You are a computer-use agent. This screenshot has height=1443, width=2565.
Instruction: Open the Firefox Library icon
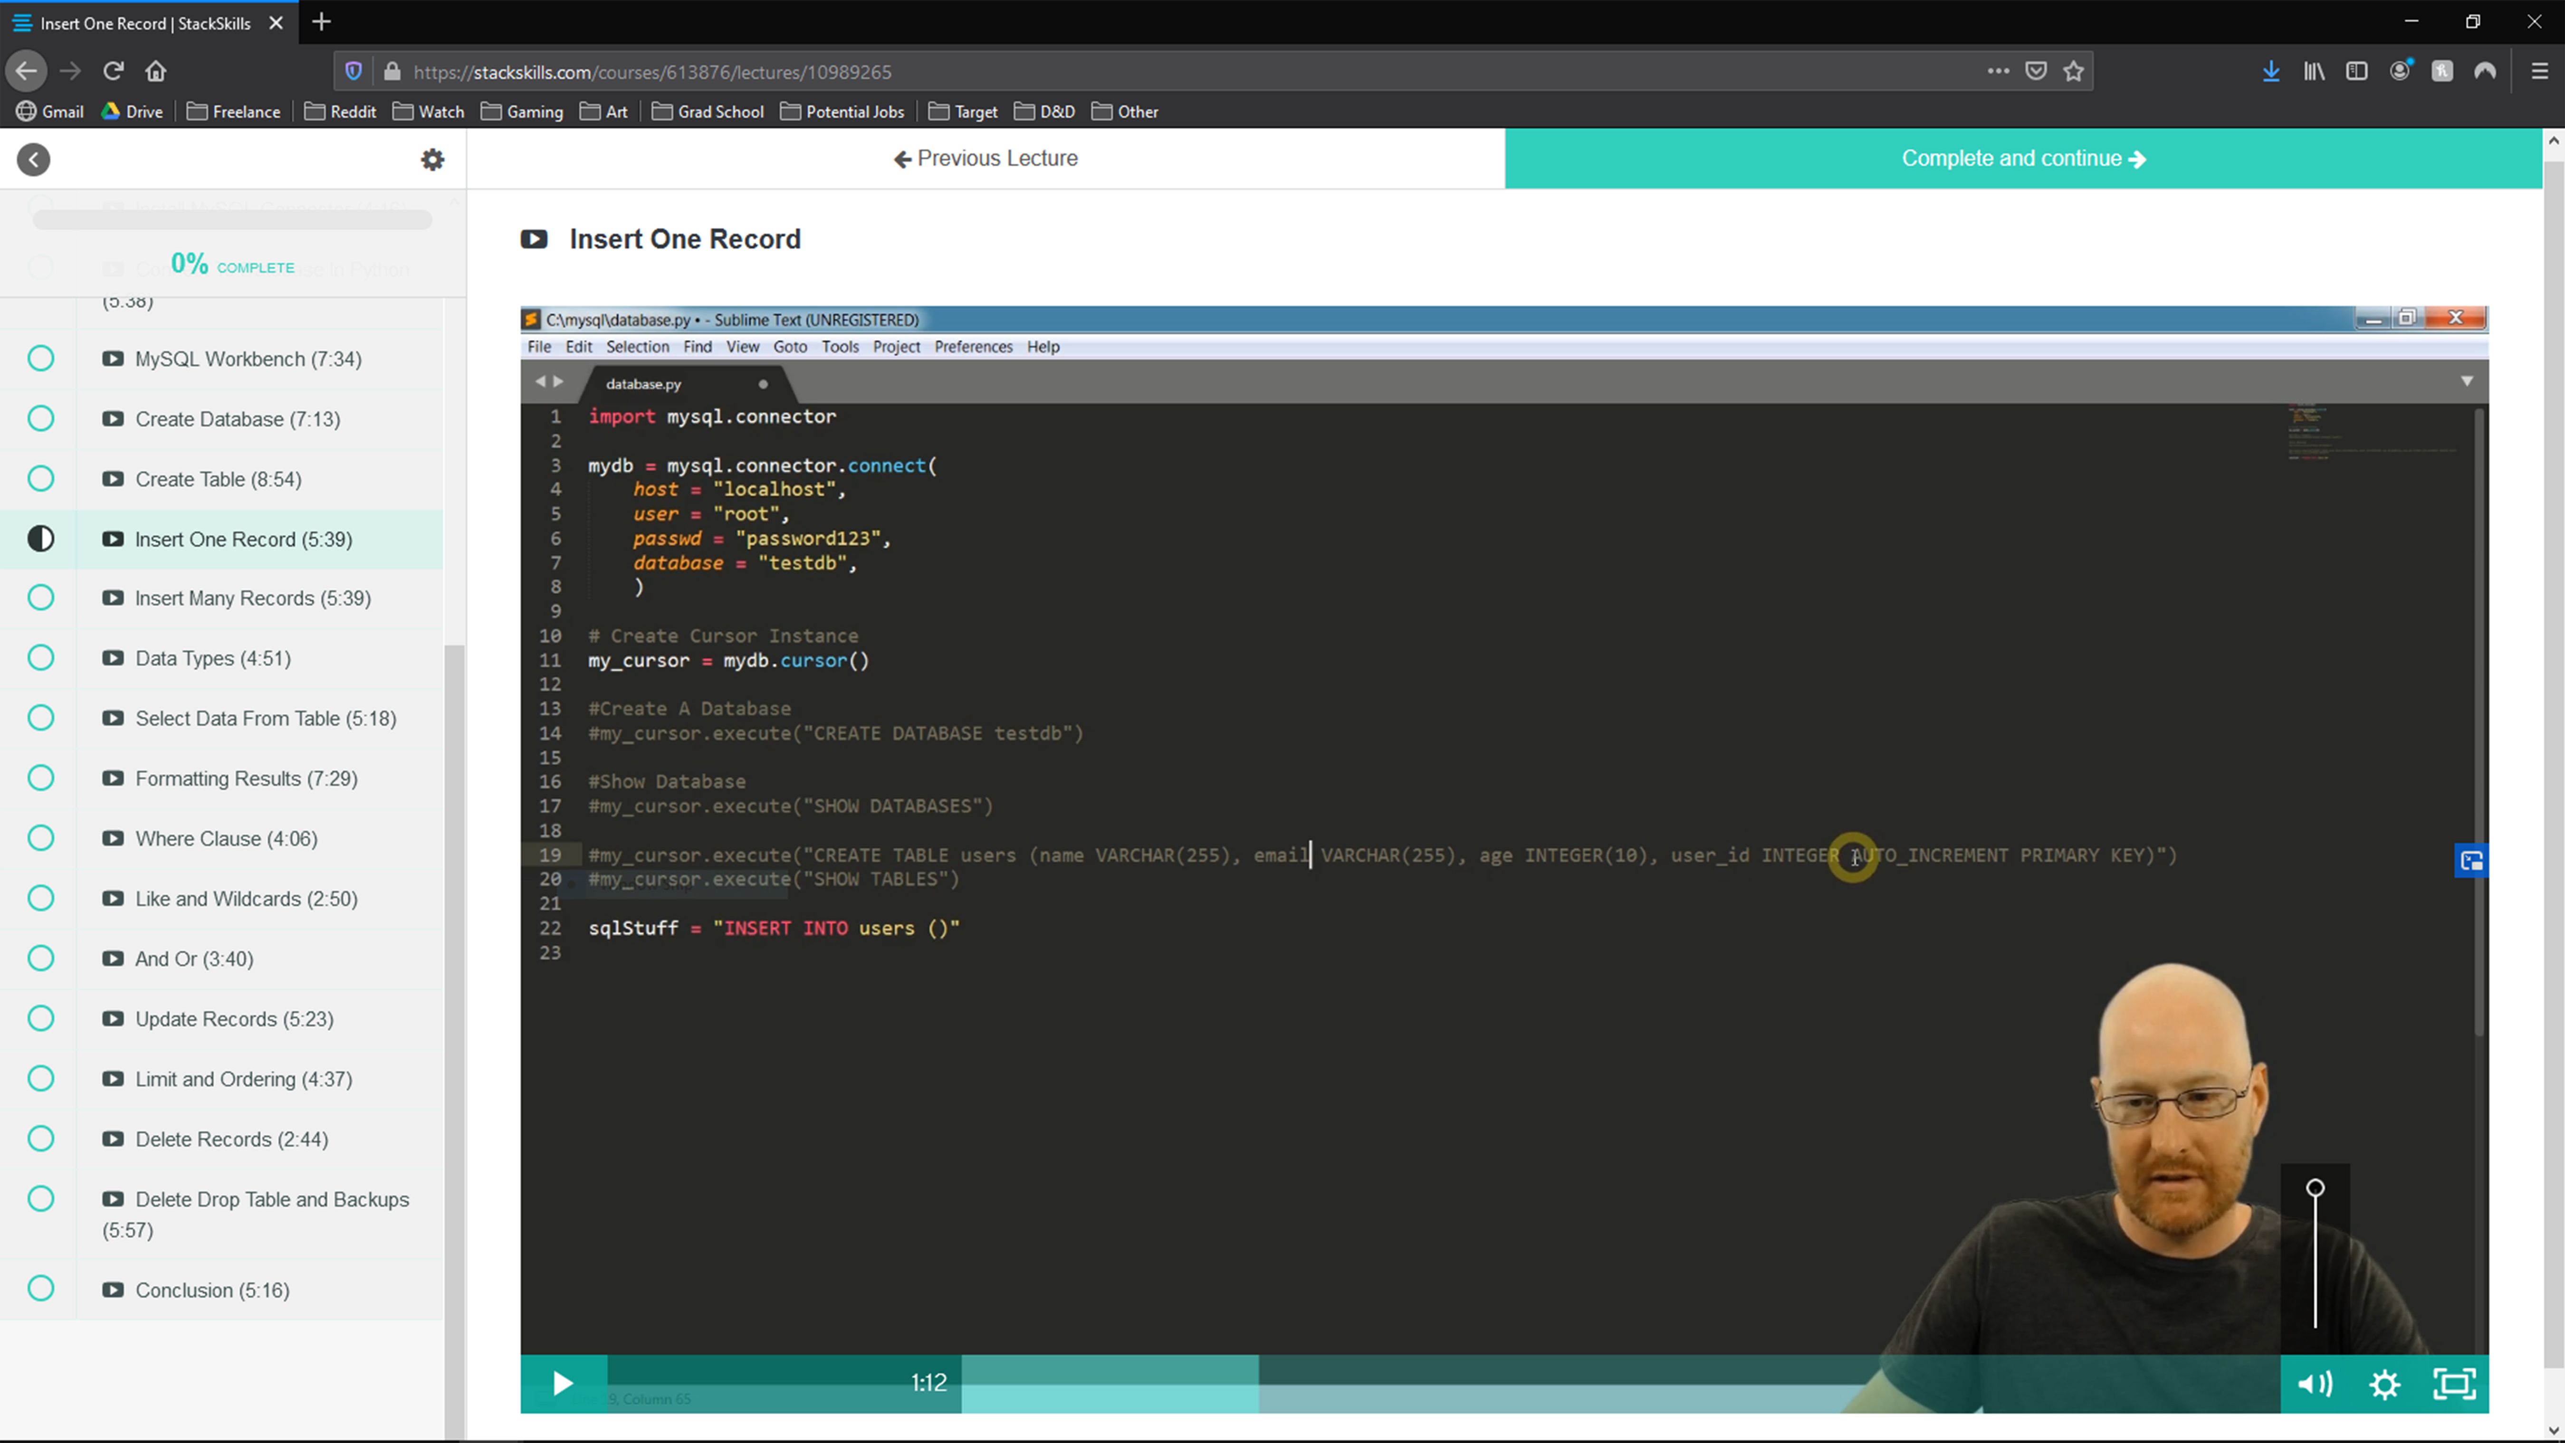tap(2313, 71)
